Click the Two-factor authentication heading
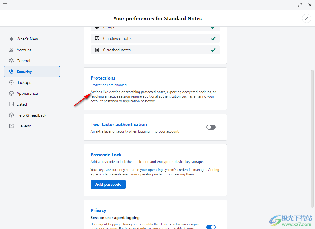This screenshot has width=315, height=229. 119,124
